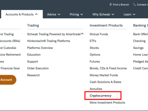Click the chevron next to Accounts & Products
This screenshot has width=148, height=111.
36,14
